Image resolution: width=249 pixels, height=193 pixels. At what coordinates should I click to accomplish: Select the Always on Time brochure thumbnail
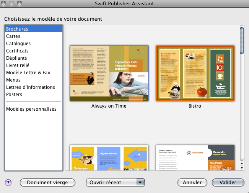point(109,73)
